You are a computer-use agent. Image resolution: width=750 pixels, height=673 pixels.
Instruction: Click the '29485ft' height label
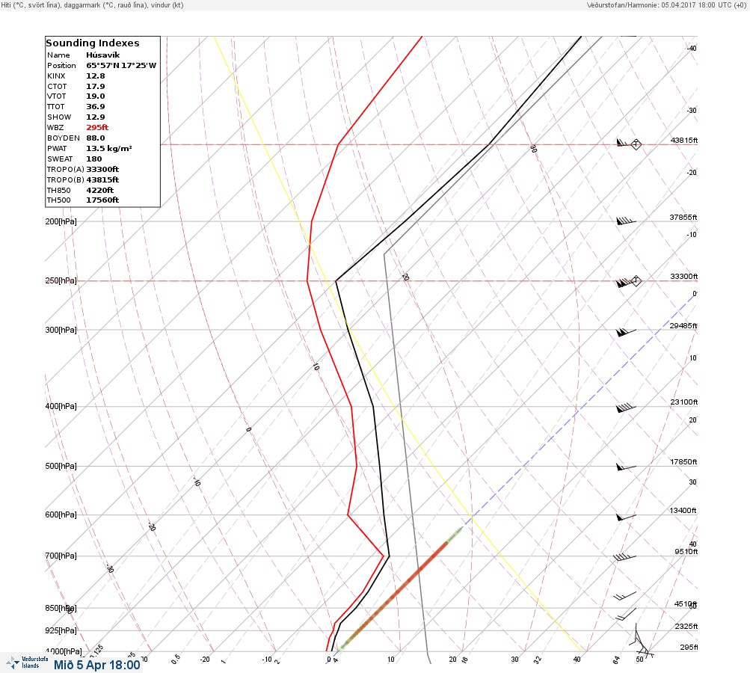click(683, 326)
